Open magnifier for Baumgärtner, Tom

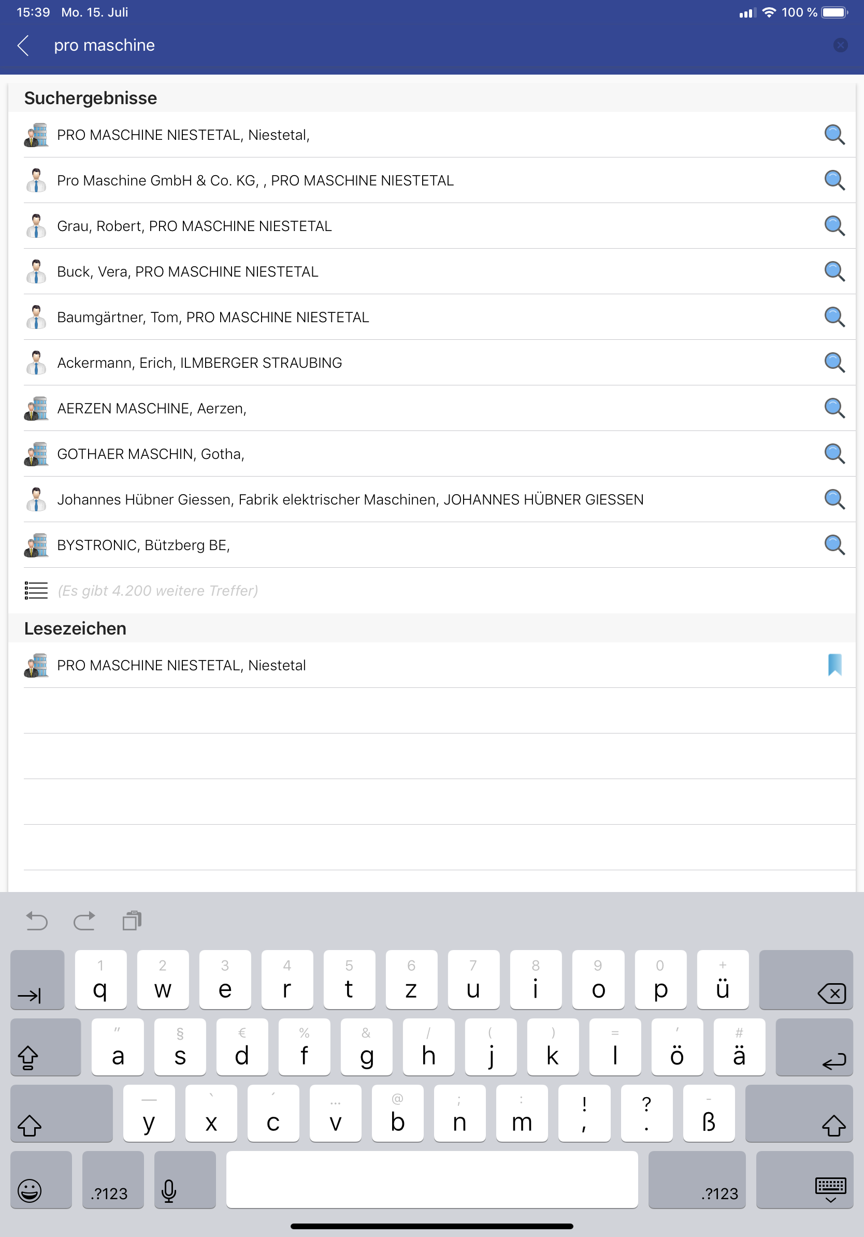[834, 317]
